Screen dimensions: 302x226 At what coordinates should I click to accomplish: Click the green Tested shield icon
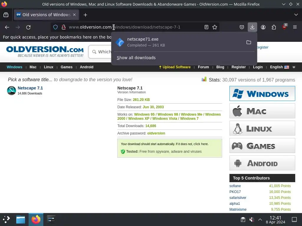point(123,152)
